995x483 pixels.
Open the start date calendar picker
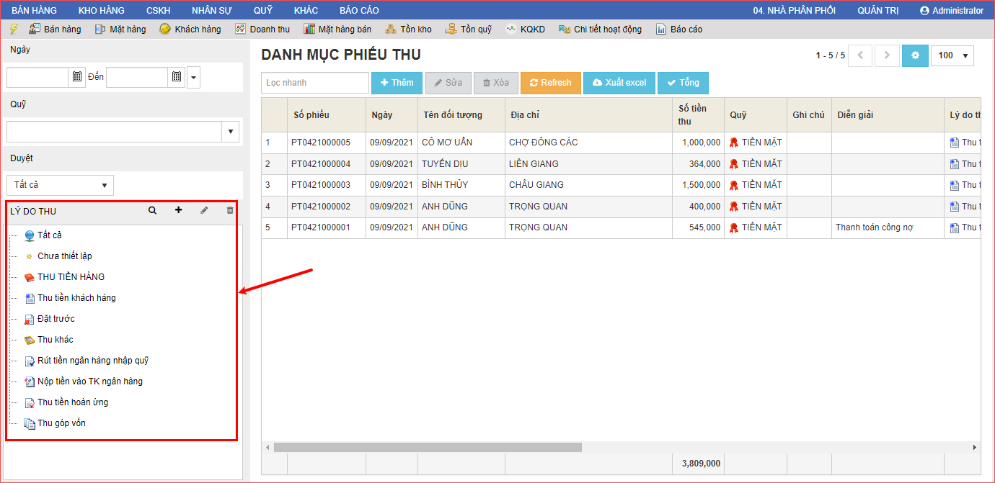(78, 77)
